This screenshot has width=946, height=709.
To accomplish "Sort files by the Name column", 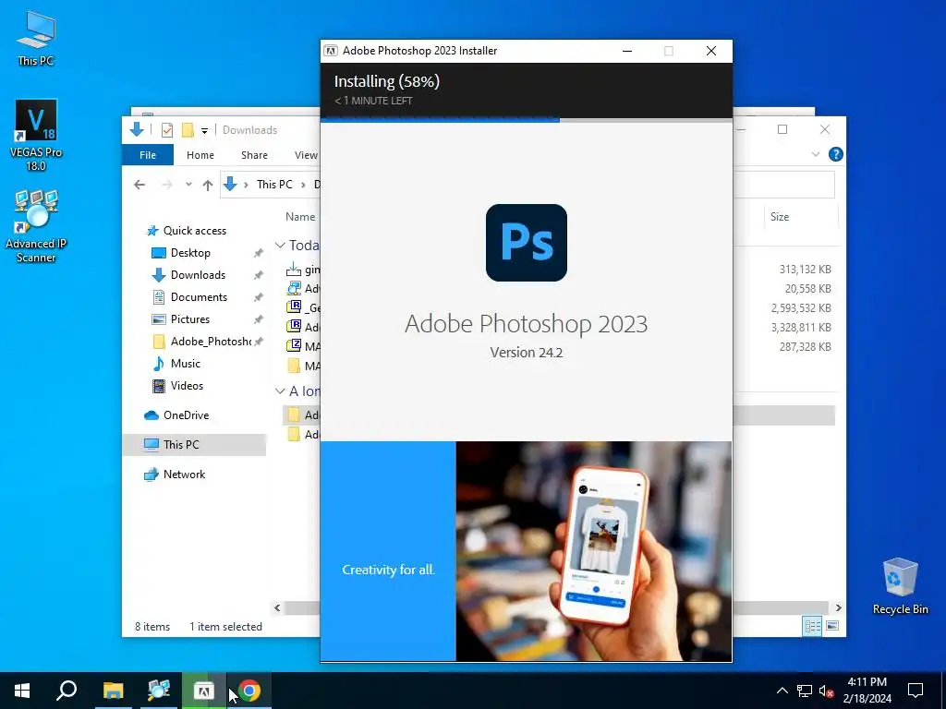I will [x=300, y=217].
